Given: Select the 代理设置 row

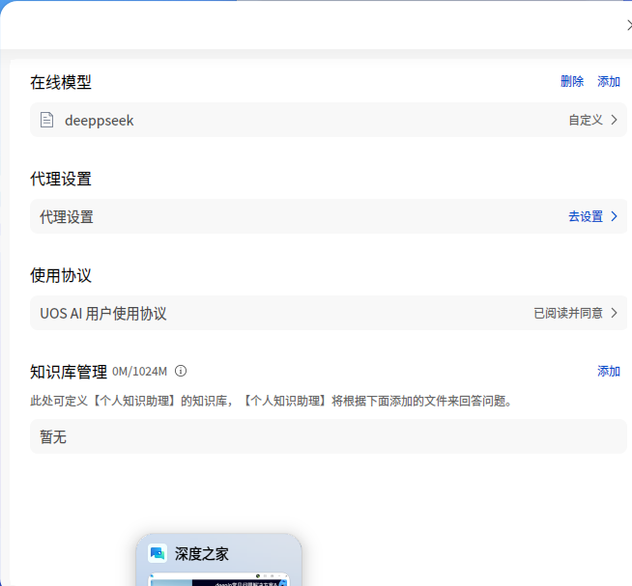Looking at the screenshot, I should coord(329,216).
